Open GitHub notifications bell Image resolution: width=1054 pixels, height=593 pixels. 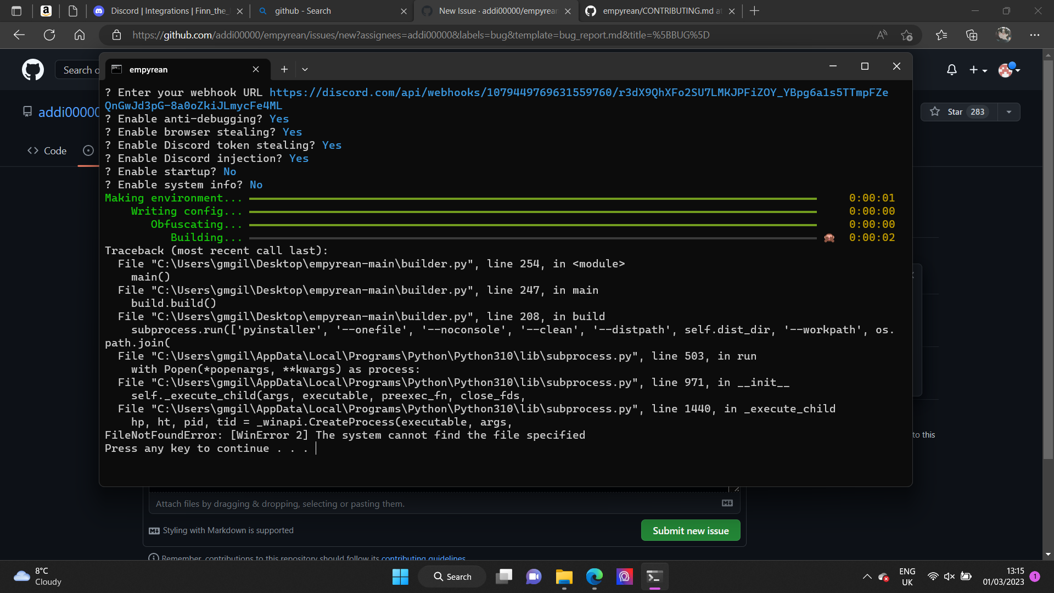click(x=951, y=70)
